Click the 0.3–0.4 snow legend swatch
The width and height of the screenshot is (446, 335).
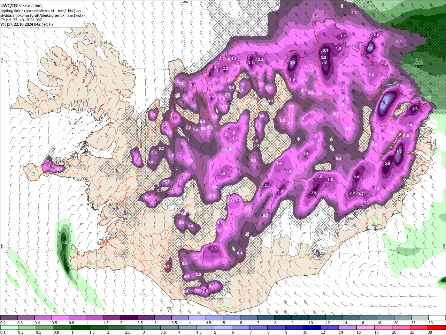pyautogui.click(x=26, y=318)
